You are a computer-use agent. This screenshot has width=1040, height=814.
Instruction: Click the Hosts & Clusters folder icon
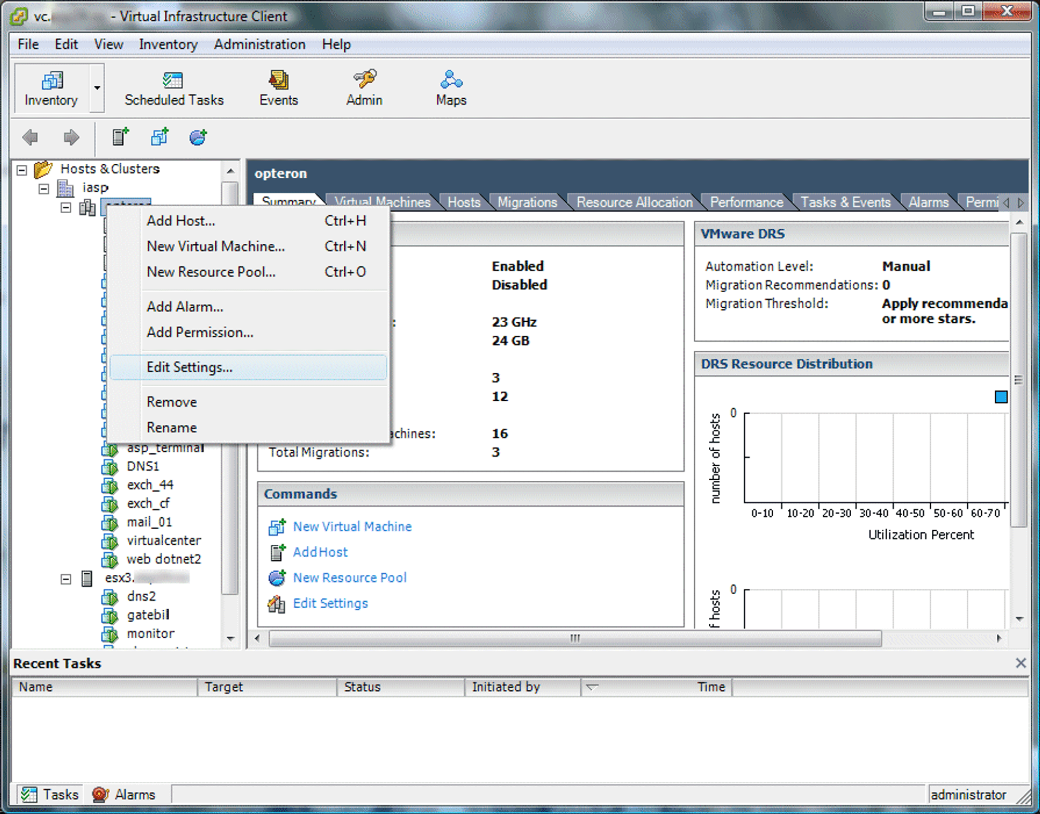click(43, 169)
